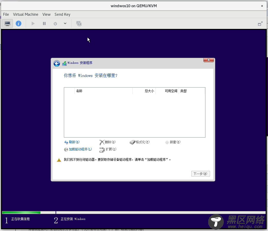Click 扩展(X) extend partition option
This screenshot has height=231, width=268.
point(108,149)
